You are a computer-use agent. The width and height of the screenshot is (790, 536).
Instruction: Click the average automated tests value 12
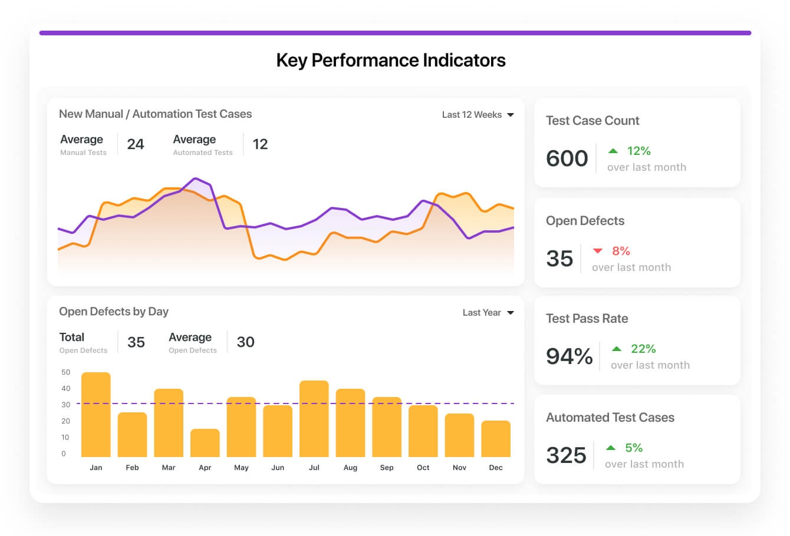(260, 144)
